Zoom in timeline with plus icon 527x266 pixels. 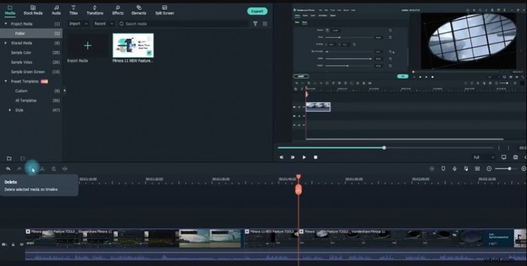pyautogui.click(x=524, y=169)
